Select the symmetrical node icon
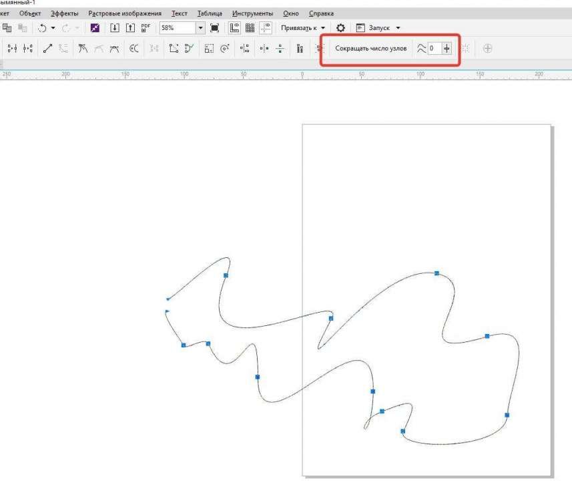Screen dimensions: 572x501 pos(114,48)
